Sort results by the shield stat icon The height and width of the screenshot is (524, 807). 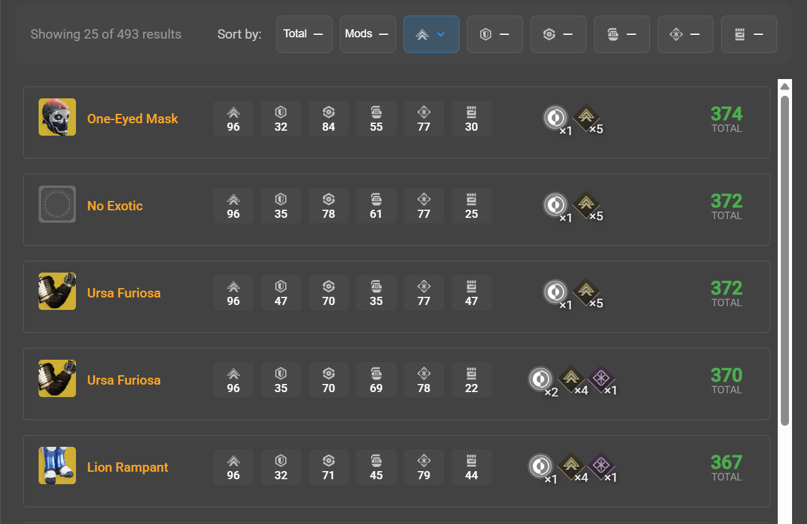[x=494, y=34]
